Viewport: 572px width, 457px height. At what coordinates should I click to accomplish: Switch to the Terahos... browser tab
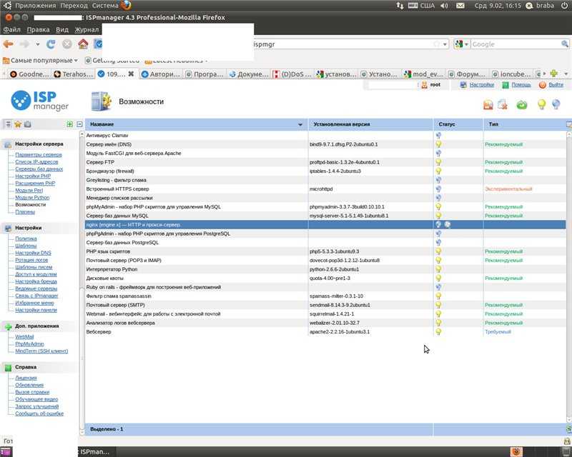(73, 74)
